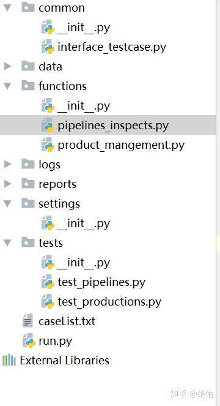Expand the data folder arrow

click(x=7, y=66)
